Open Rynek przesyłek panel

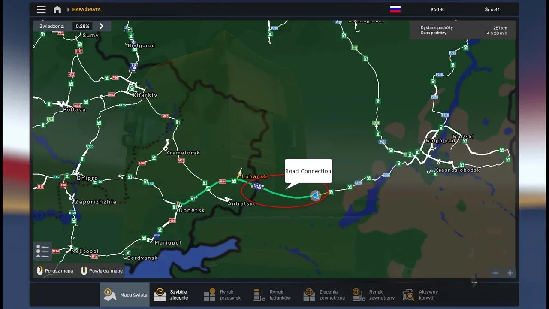209,294
